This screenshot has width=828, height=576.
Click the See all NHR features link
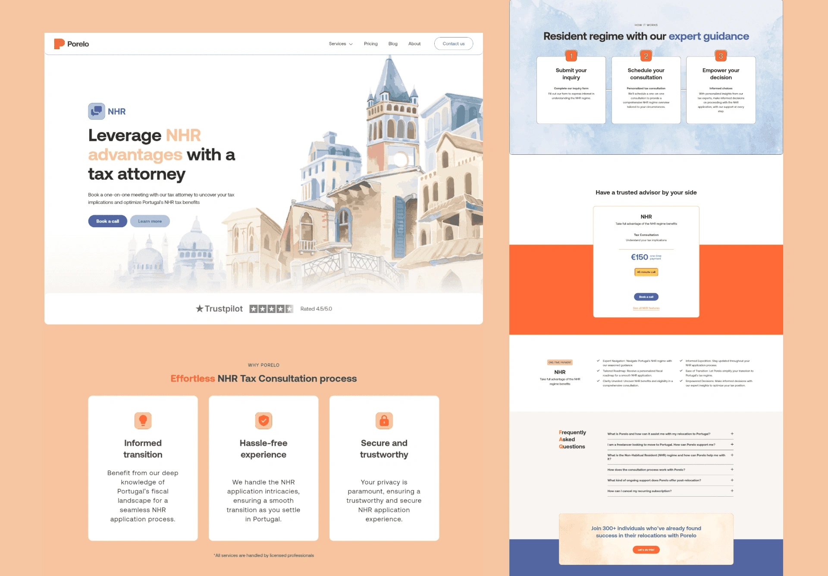646,308
